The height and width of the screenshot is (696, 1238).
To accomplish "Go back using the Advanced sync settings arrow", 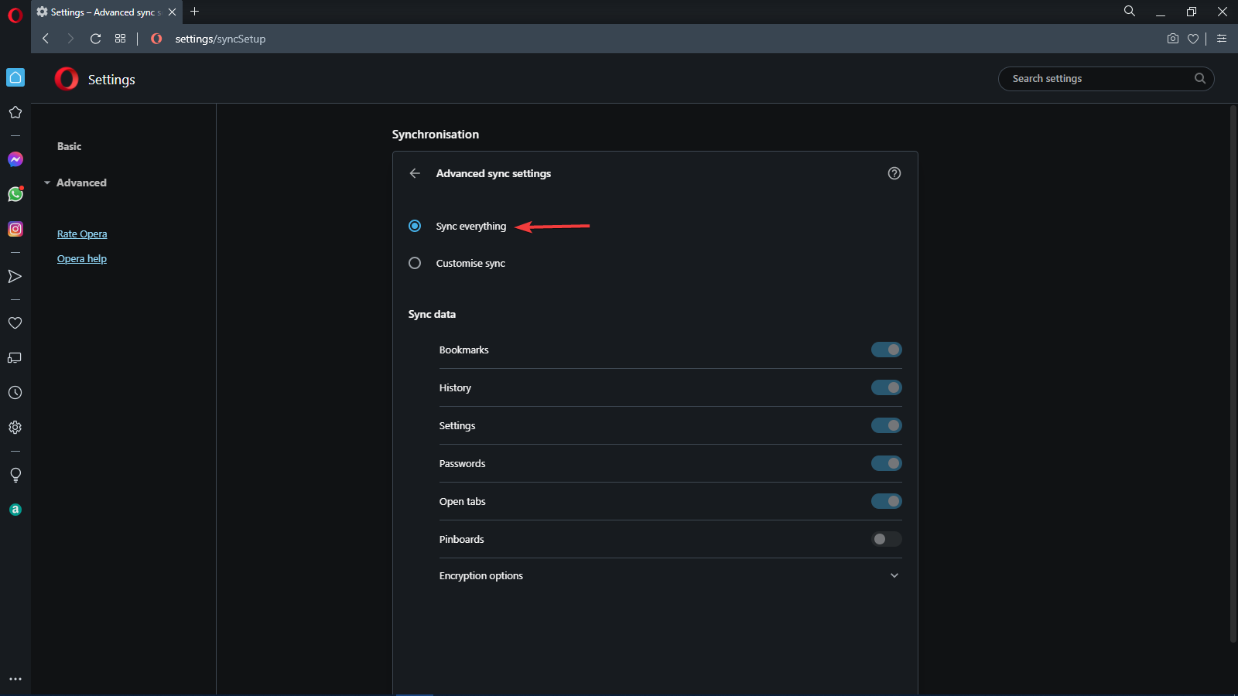I will click(415, 173).
